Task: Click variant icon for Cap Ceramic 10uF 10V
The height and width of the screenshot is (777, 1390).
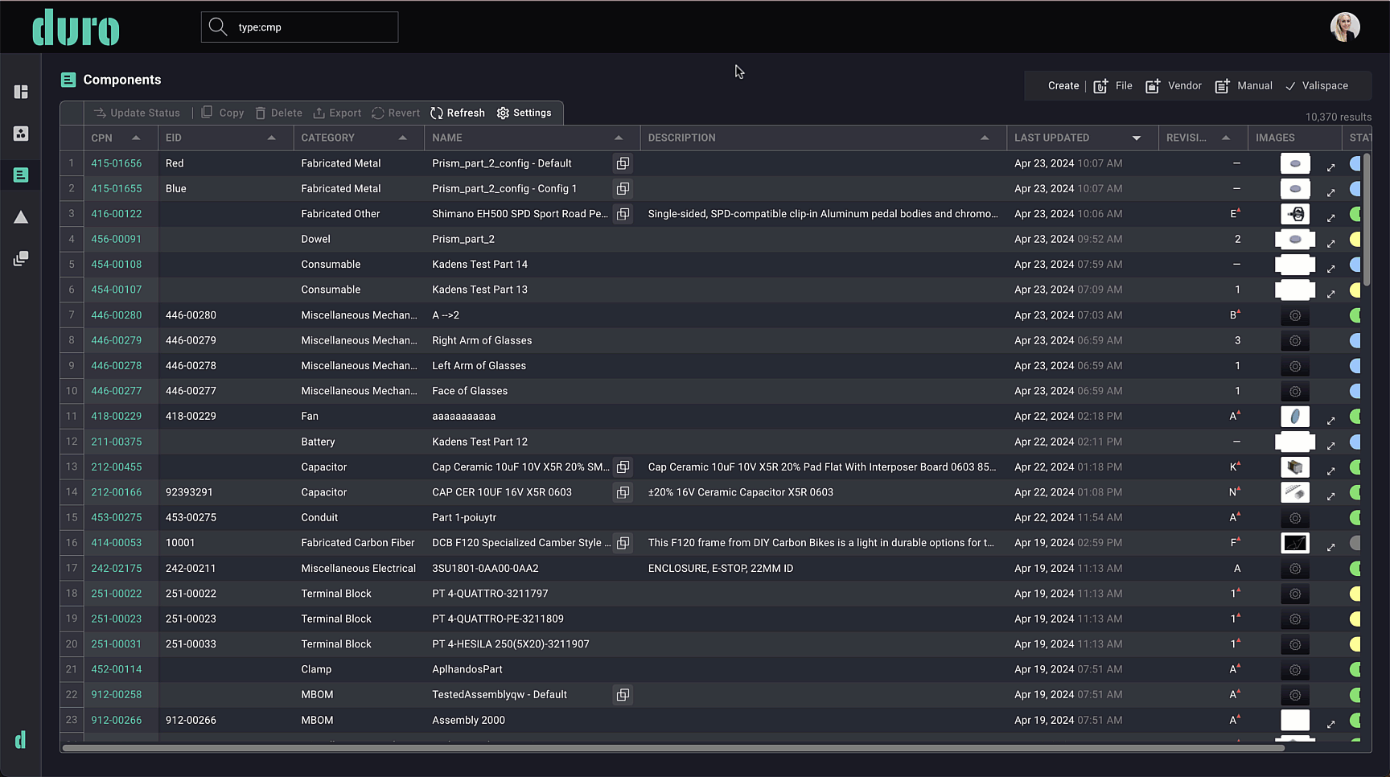Action: pyautogui.click(x=623, y=467)
